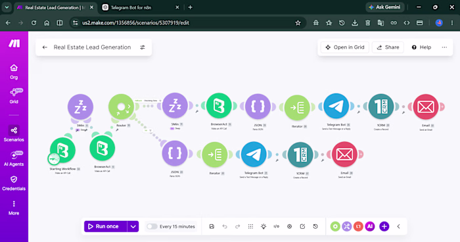Open previous versions history icon

point(315,226)
